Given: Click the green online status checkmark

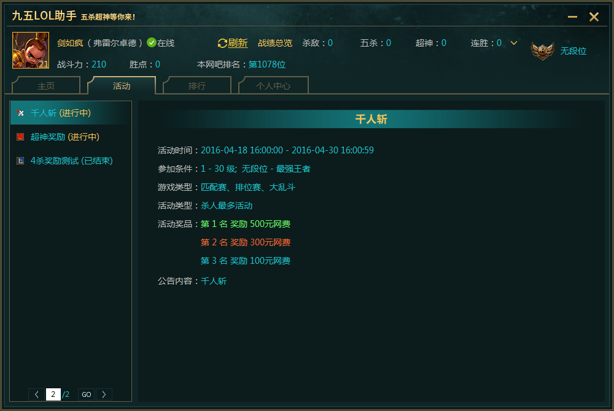Looking at the screenshot, I should point(152,42).
